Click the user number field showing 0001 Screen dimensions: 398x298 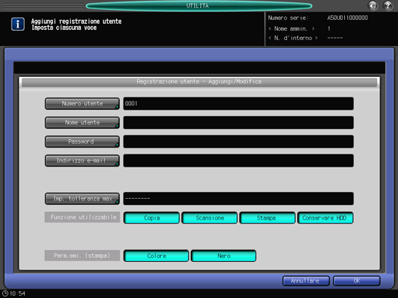click(239, 104)
